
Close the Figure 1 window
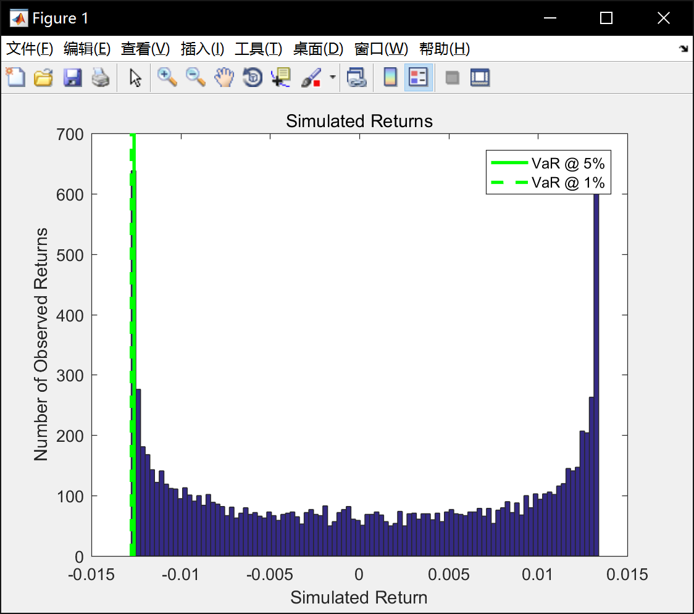pyautogui.click(x=664, y=18)
